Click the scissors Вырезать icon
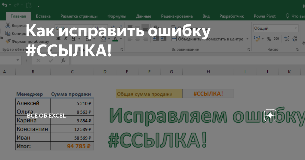Image resolution: width=305 pixels, height=160 pixels. click(x=8, y=26)
